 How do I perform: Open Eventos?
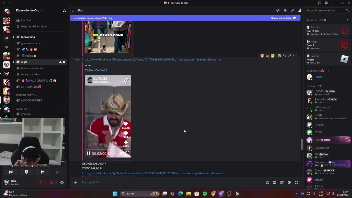[x=26, y=20]
